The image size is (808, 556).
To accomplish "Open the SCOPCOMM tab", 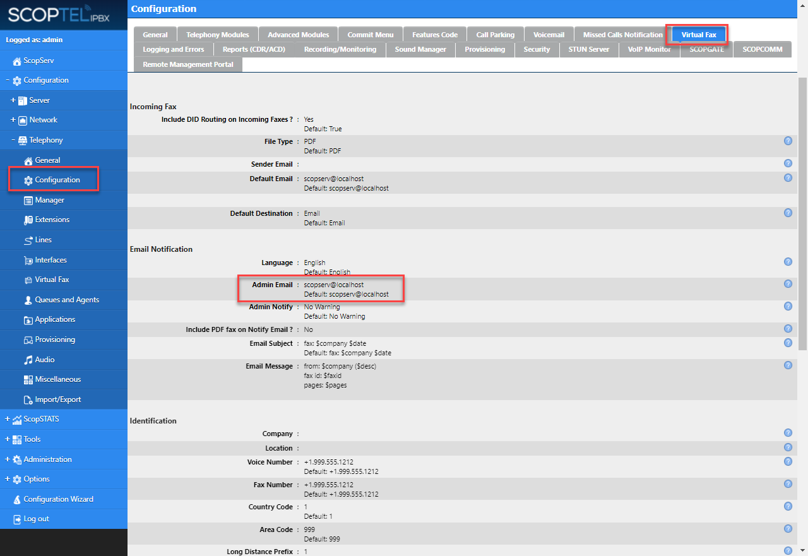I will click(x=763, y=49).
